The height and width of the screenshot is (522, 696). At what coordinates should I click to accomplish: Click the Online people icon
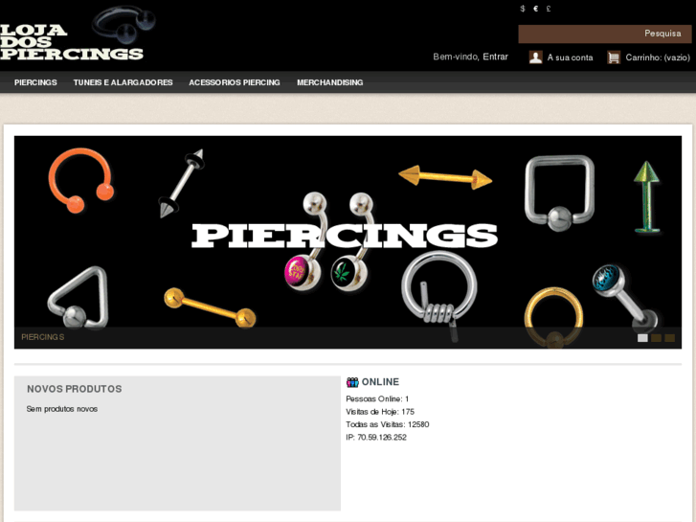tap(352, 382)
